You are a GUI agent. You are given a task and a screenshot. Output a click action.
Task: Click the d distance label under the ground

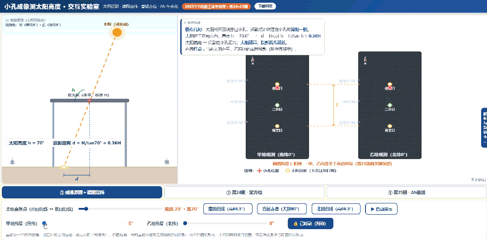(77, 179)
